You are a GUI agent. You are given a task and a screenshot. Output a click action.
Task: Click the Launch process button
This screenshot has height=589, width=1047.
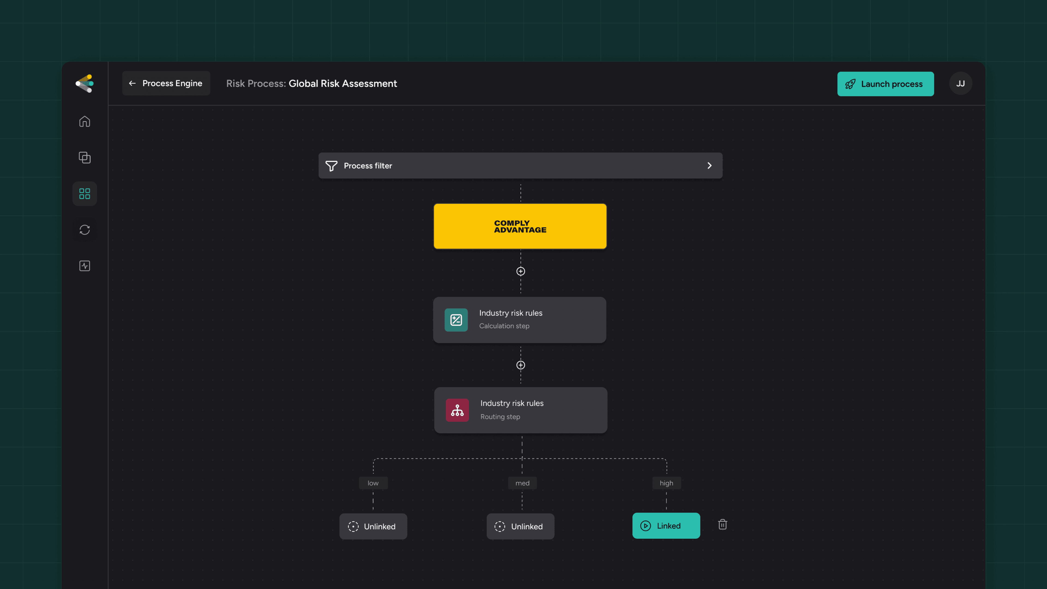tap(885, 84)
